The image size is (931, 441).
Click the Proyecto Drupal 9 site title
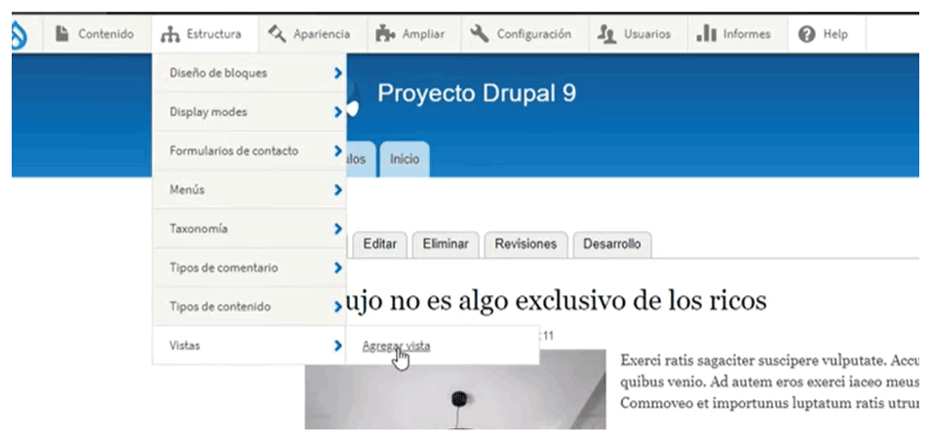[x=477, y=93]
